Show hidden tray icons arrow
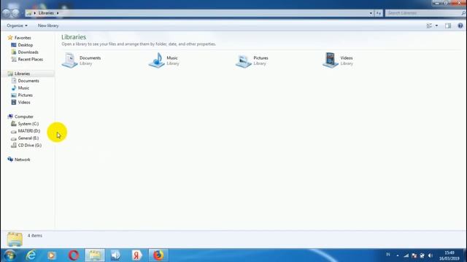This screenshot has width=467, height=262. 398,255
